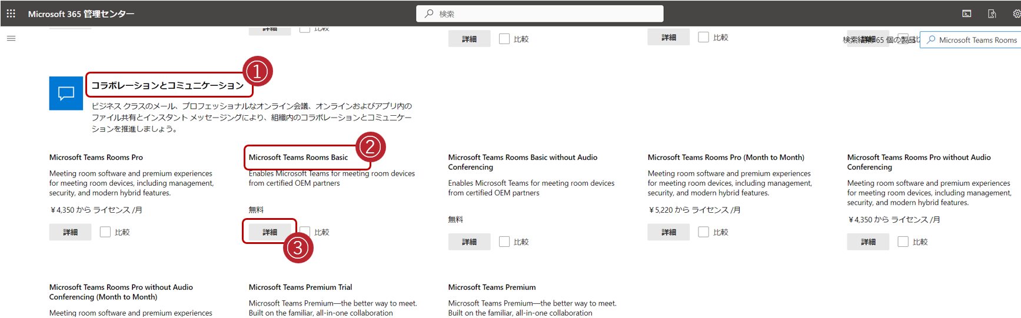Viewport: 1021px width, 318px height.
Task: Show 詳細 for Teams Rooms Pro without Audio Conferencing
Action: coord(869,242)
